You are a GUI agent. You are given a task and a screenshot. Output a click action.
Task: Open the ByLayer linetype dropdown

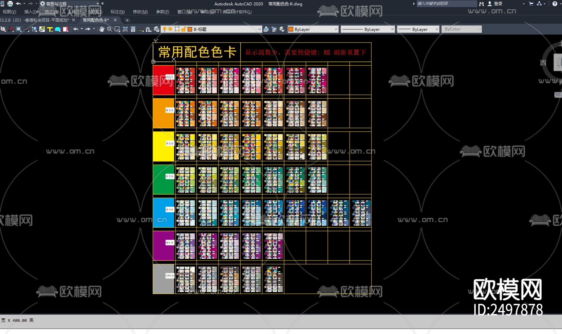coord(392,29)
